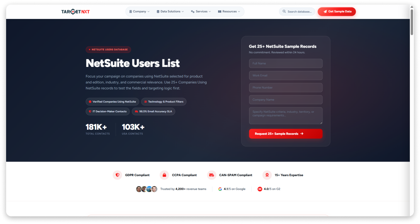Click the 15+ Years Expertise label

click(289, 175)
